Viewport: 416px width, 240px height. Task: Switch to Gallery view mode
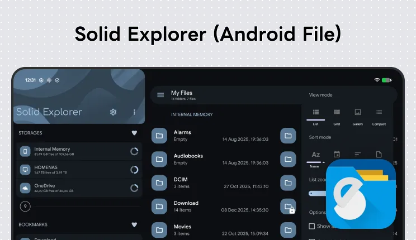(x=358, y=117)
